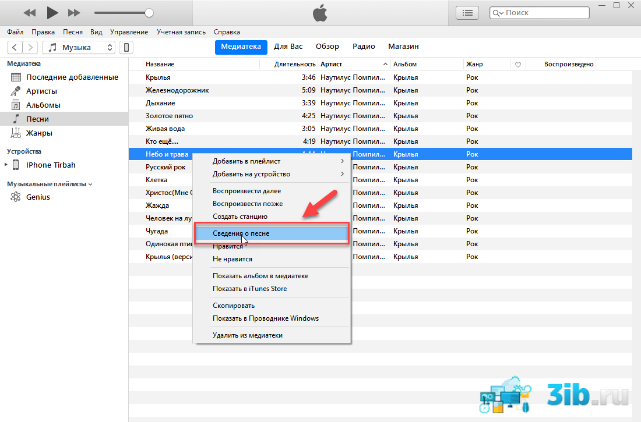Open the Справка menu
The image size is (641, 422).
(x=227, y=32)
